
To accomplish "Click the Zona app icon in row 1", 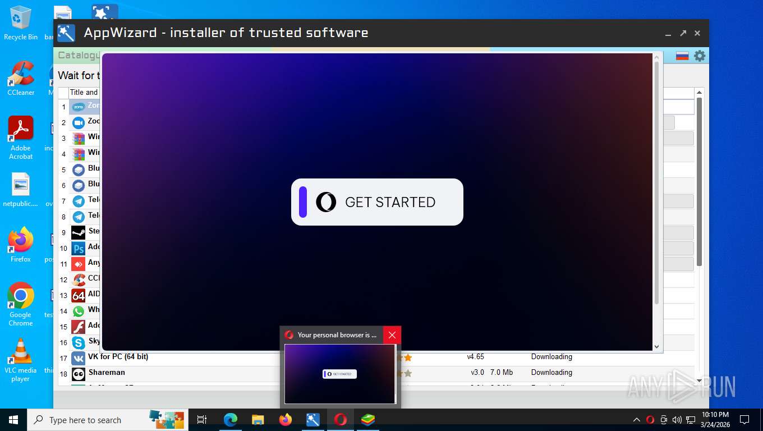I will pyautogui.click(x=79, y=107).
